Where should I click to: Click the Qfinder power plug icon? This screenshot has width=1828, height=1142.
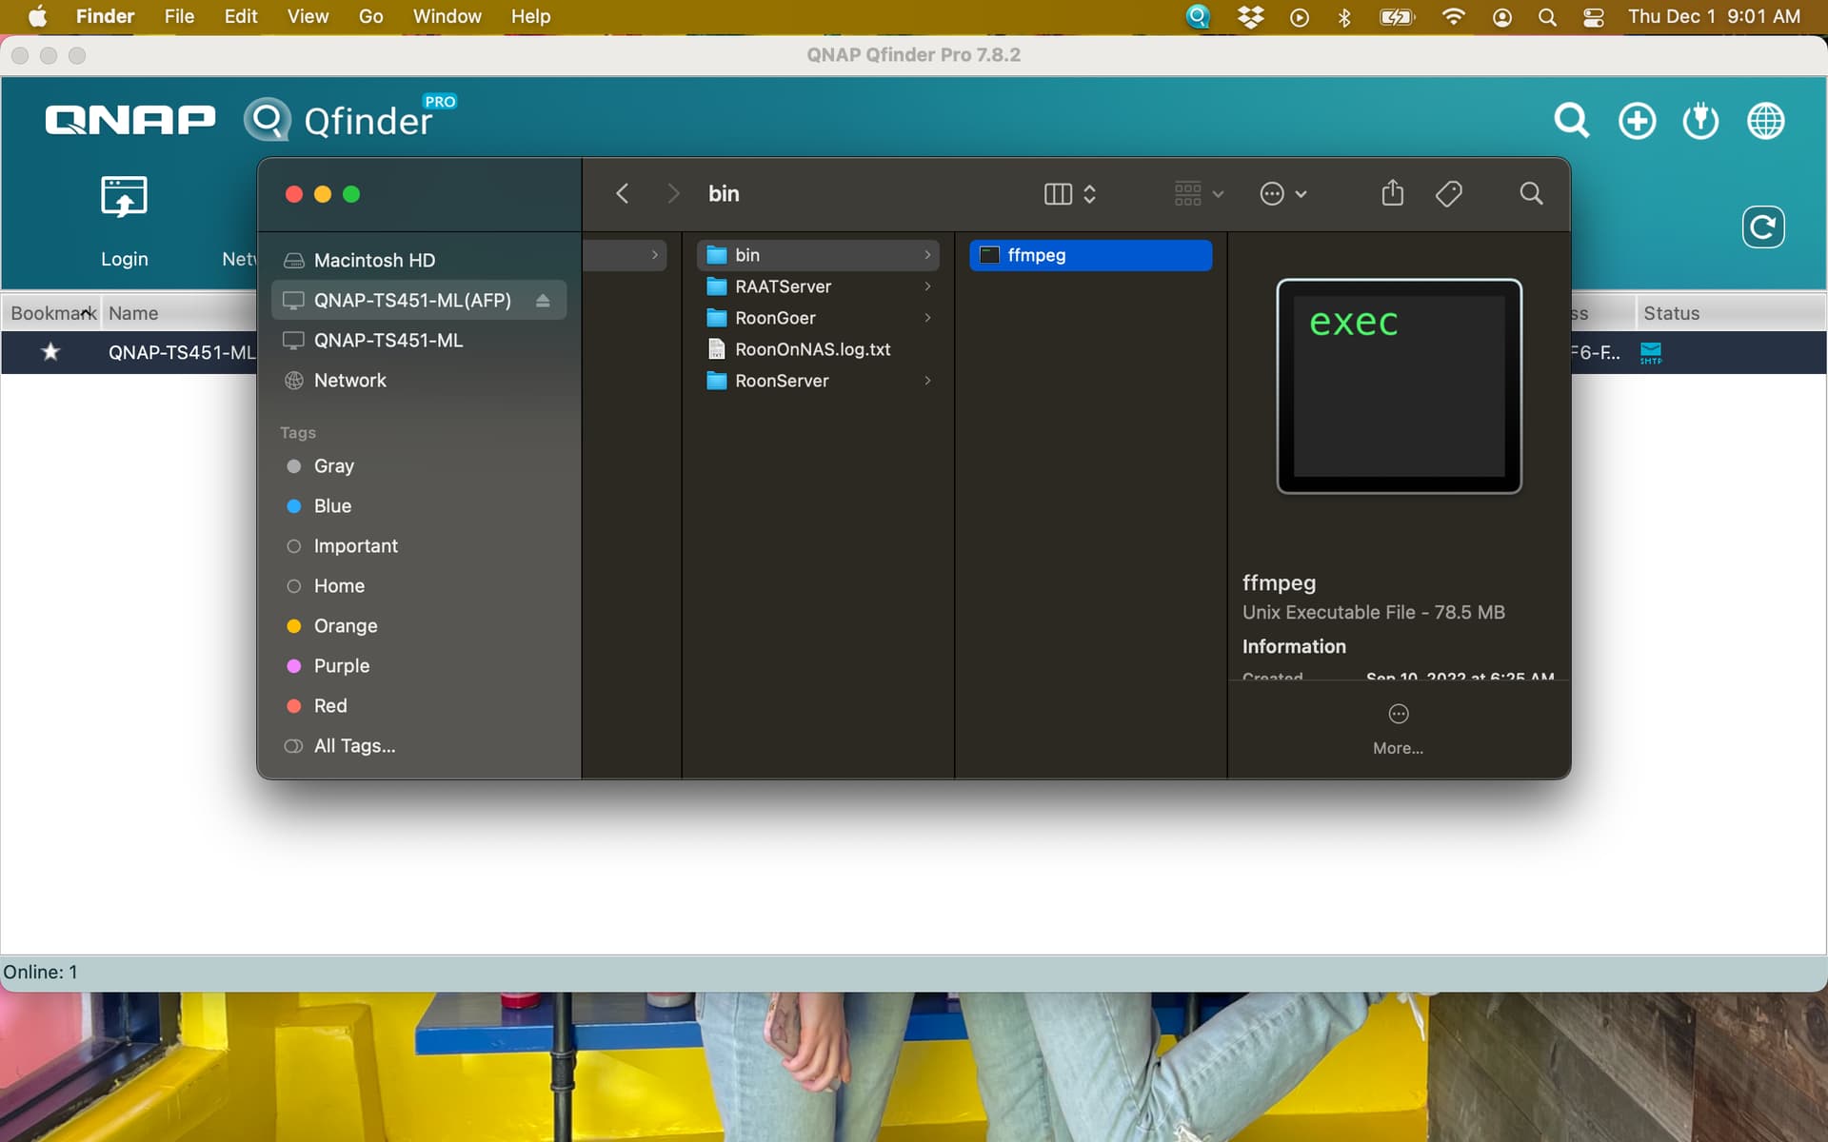(1700, 121)
